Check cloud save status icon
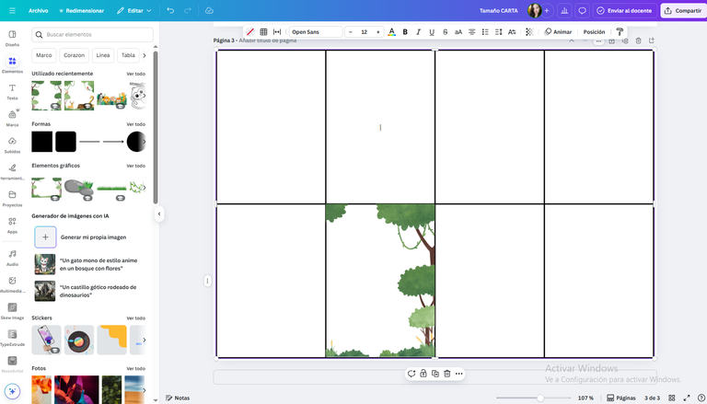 coord(209,10)
